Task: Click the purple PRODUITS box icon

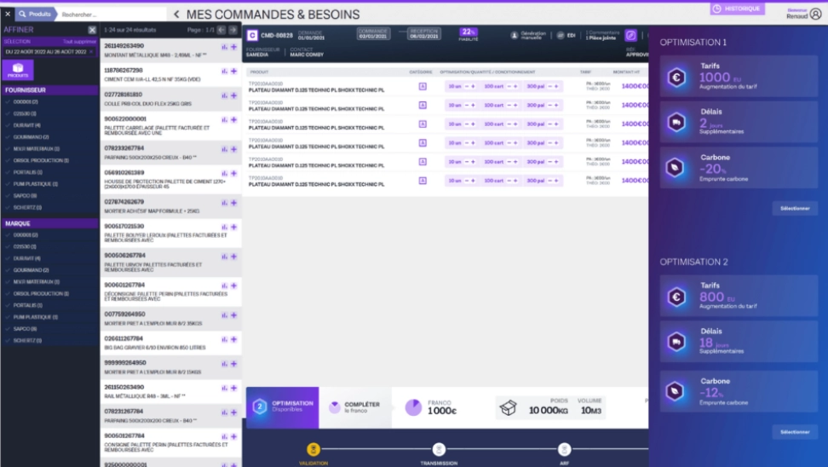Action: [18, 69]
